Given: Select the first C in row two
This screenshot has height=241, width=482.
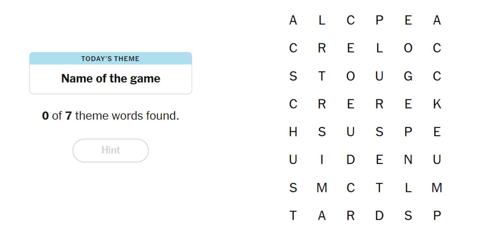Looking at the screenshot, I should click(x=293, y=48).
